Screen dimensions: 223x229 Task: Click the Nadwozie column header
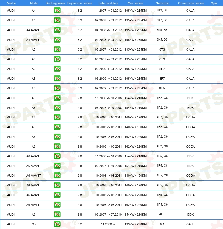point(162,3)
